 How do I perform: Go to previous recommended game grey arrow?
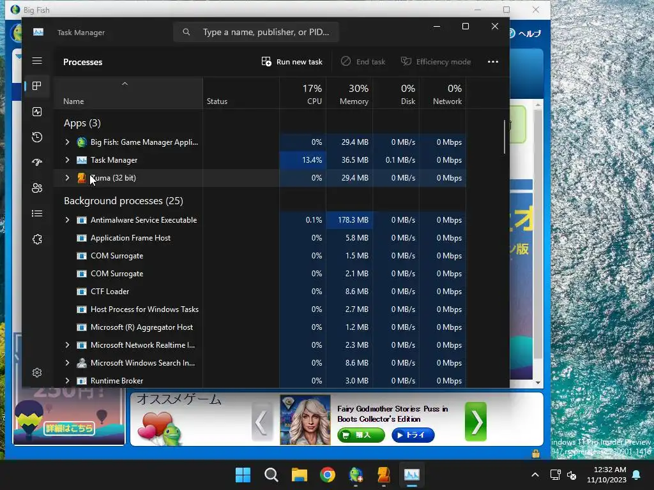262,421
